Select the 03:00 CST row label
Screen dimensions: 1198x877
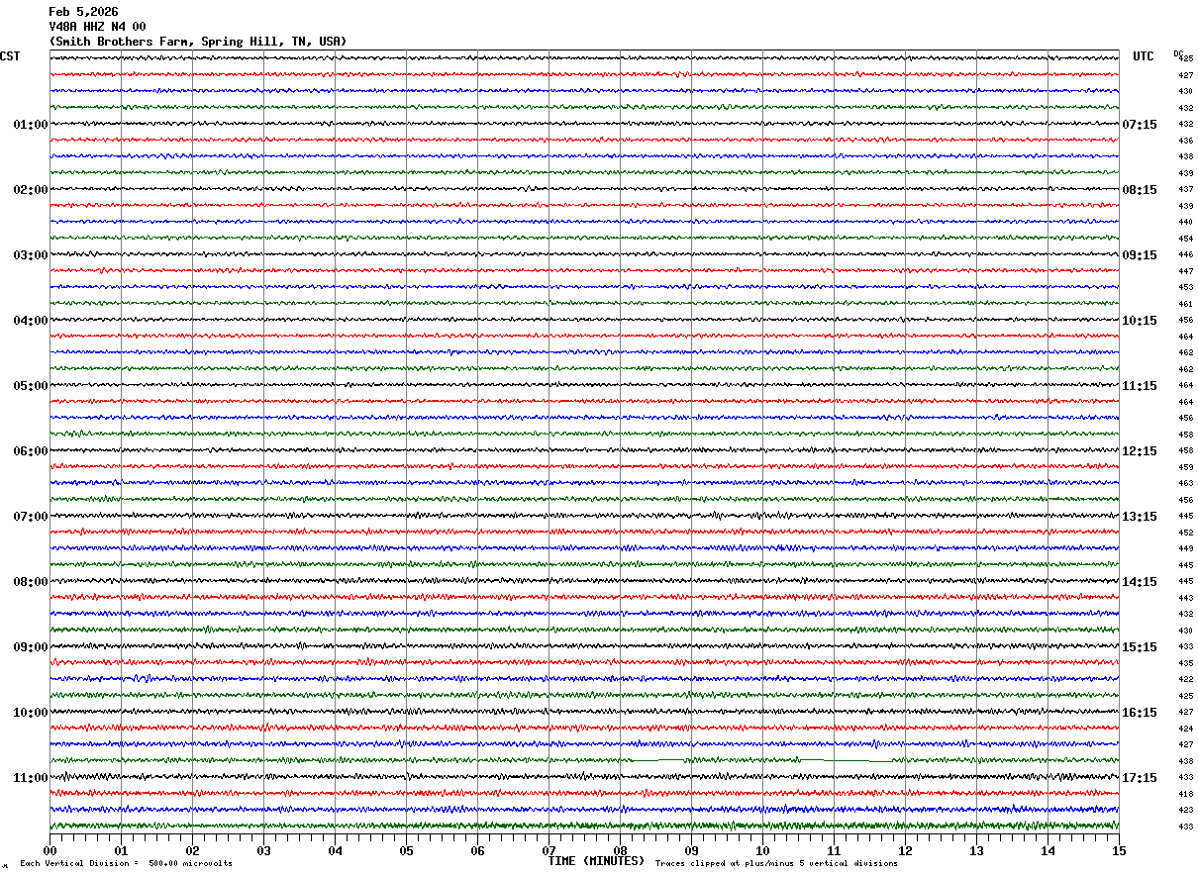pyautogui.click(x=31, y=255)
